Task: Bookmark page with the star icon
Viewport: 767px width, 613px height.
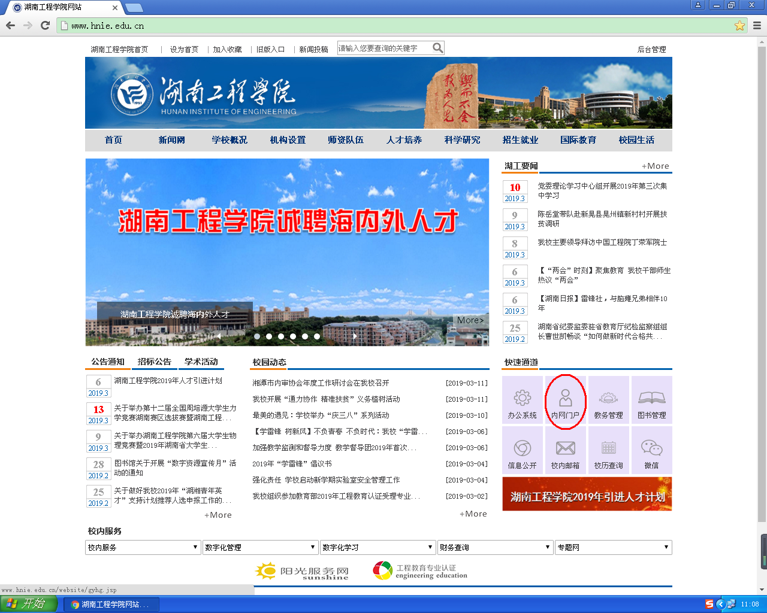Action: 739,25
